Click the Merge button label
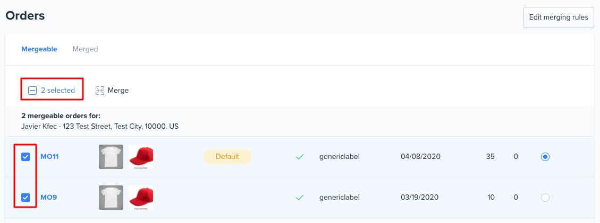Screen dimensions: 600x223 118,91
